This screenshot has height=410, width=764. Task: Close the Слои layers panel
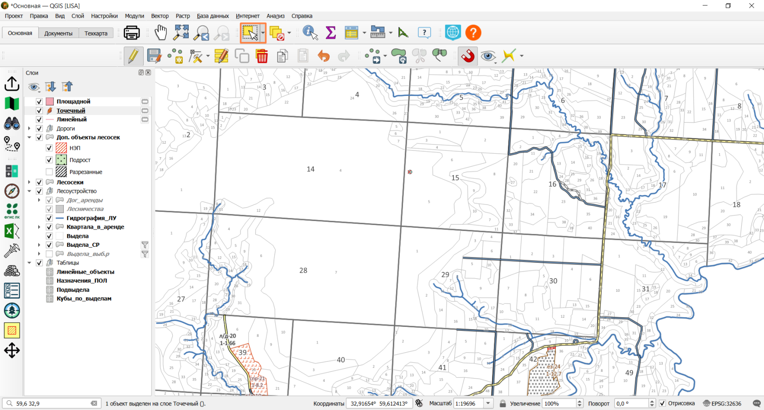coord(148,73)
